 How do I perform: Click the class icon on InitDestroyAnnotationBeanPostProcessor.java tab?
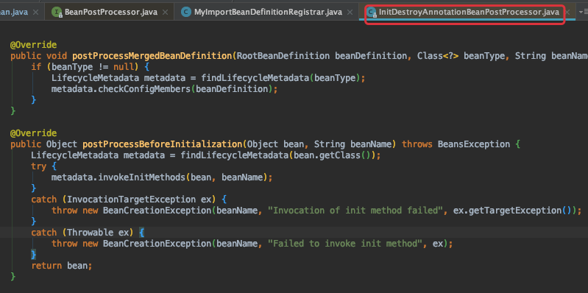pos(372,13)
